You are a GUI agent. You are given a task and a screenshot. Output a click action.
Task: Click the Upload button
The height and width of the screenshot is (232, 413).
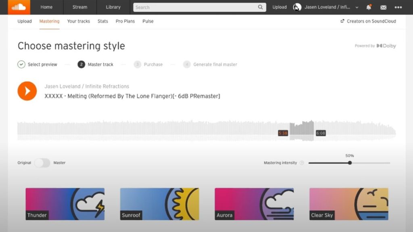[x=279, y=7]
